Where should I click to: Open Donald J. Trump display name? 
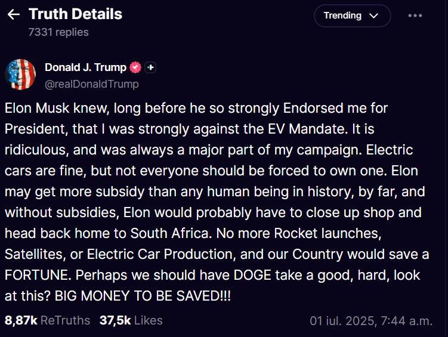(x=85, y=67)
